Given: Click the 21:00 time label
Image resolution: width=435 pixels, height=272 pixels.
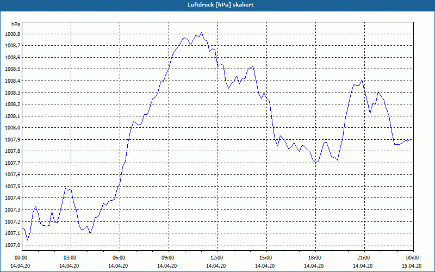Looking at the screenshot, I should tap(363, 258).
